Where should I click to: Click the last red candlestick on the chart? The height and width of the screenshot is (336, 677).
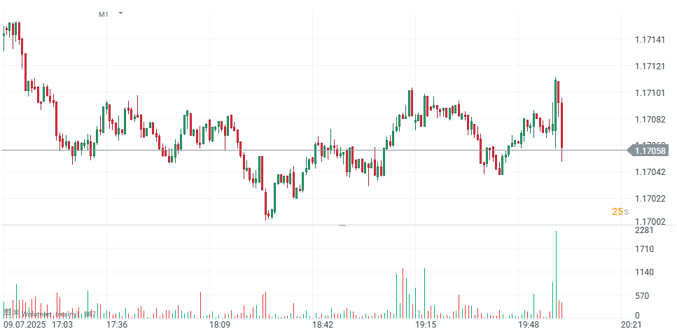[562, 126]
